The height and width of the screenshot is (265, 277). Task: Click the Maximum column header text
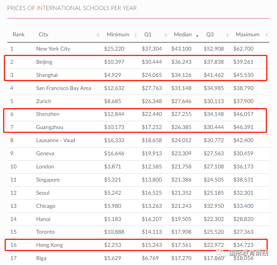point(248,34)
